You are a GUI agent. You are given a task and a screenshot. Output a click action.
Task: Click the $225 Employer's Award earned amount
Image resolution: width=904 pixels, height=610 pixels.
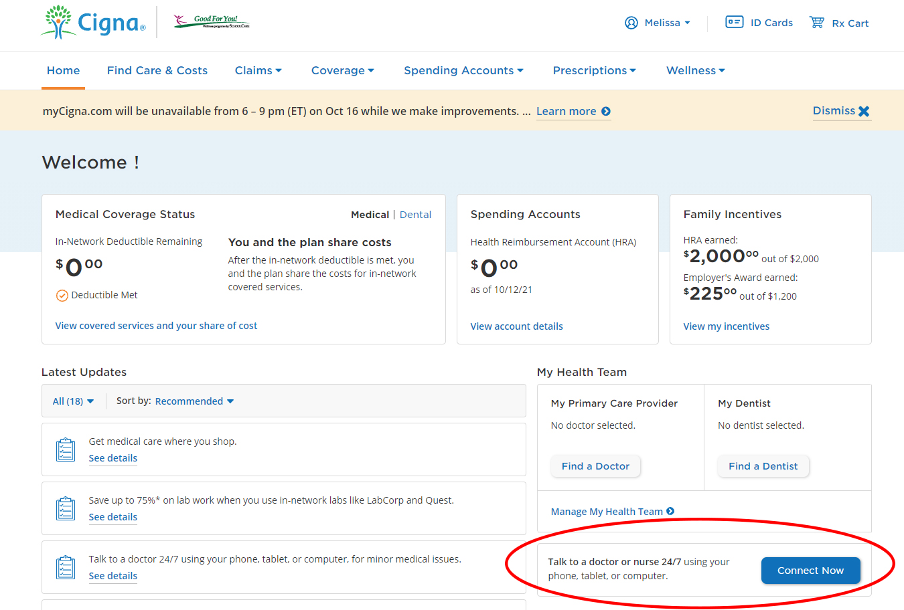(710, 294)
